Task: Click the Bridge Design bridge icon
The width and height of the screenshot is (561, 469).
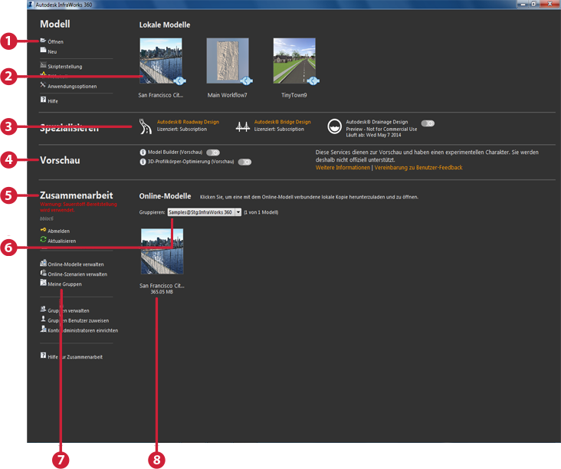Action: tap(243, 126)
